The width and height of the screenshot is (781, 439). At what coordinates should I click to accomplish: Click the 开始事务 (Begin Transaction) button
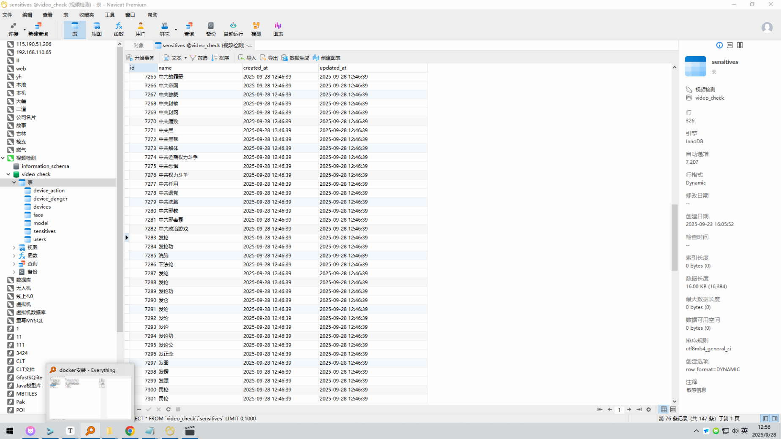[x=140, y=58]
